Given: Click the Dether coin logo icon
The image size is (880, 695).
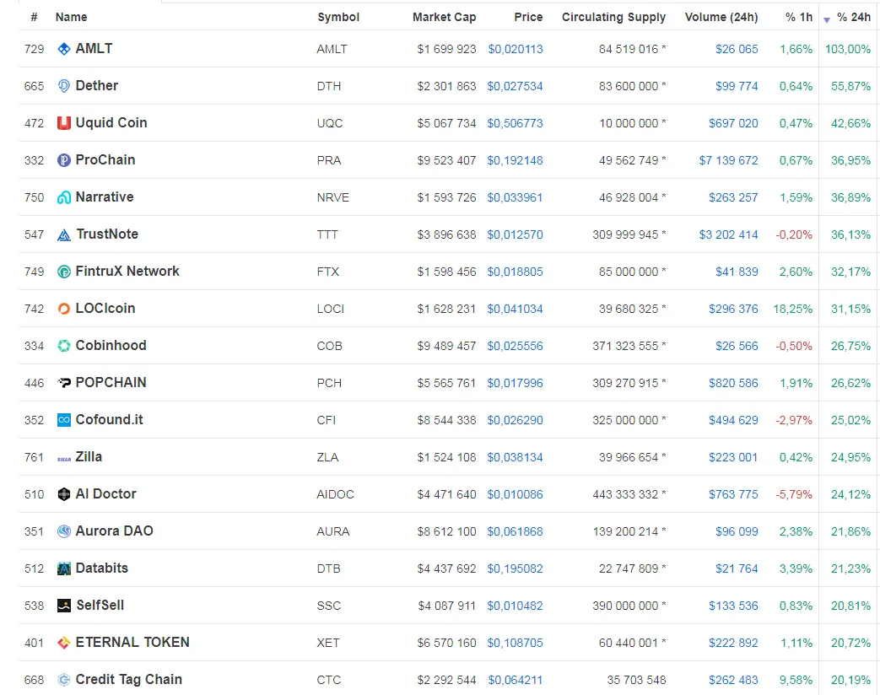Looking at the screenshot, I should 64,86.
